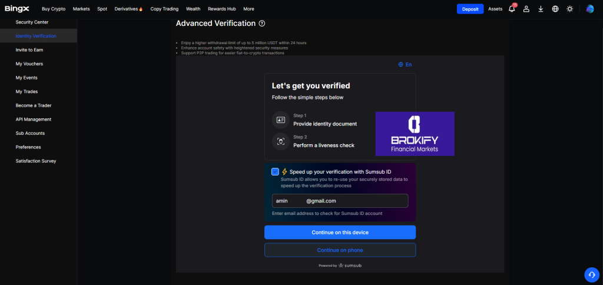Viewport: 603px width, 285px height.
Task: Toggle light/dark theme sun icon
Action: tap(569, 9)
